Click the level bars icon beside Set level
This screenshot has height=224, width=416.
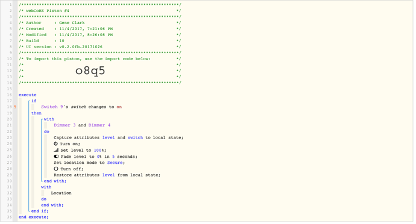(56, 150)
